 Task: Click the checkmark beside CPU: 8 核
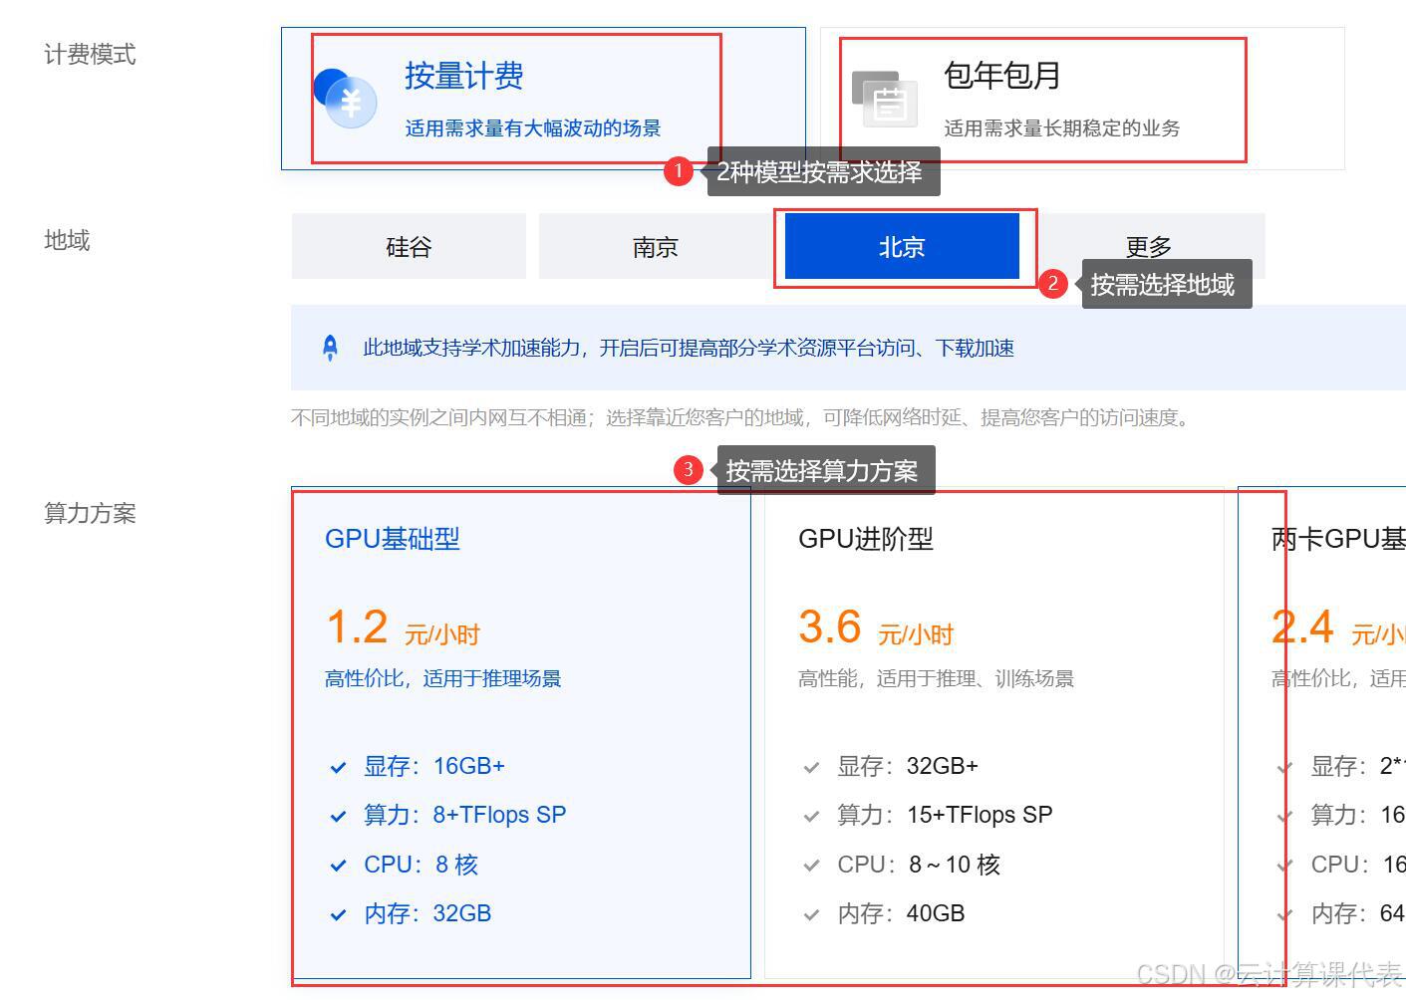(338, 865)
